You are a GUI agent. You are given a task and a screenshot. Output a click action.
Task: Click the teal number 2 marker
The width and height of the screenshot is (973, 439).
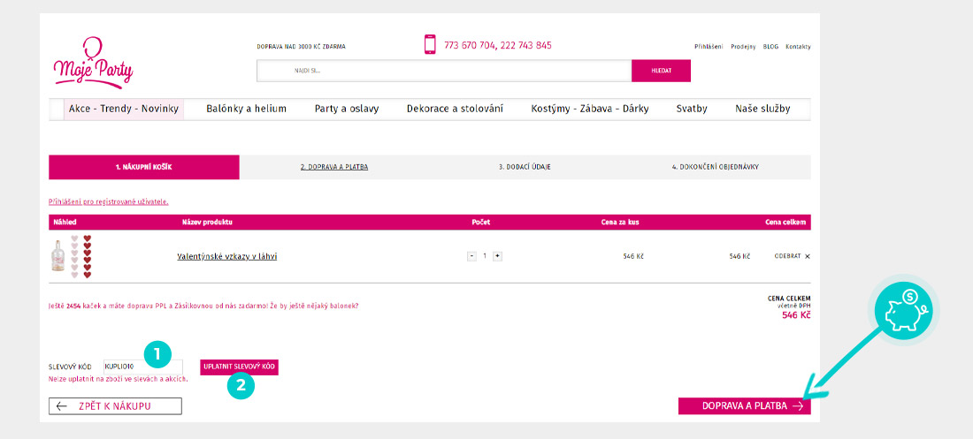[240, 385]
